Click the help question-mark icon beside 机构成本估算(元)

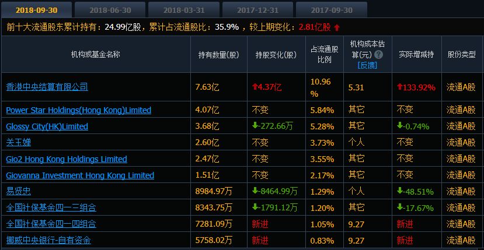(x=378, y=55)
